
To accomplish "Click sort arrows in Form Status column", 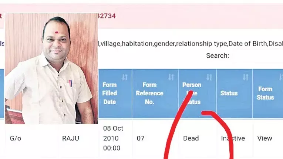I will tap(281, 77).
